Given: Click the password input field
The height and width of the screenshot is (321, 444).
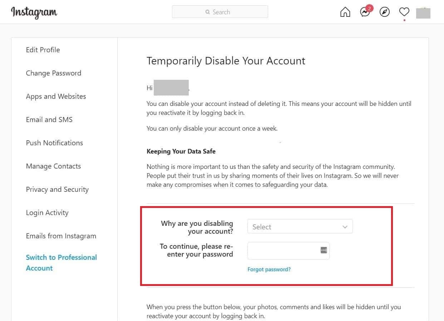Looking at the screenshot, I should click(x=282, y=251).
